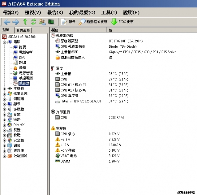
Task: Select the 感應器 gauge icon in tree
Action: click(15, 83)
